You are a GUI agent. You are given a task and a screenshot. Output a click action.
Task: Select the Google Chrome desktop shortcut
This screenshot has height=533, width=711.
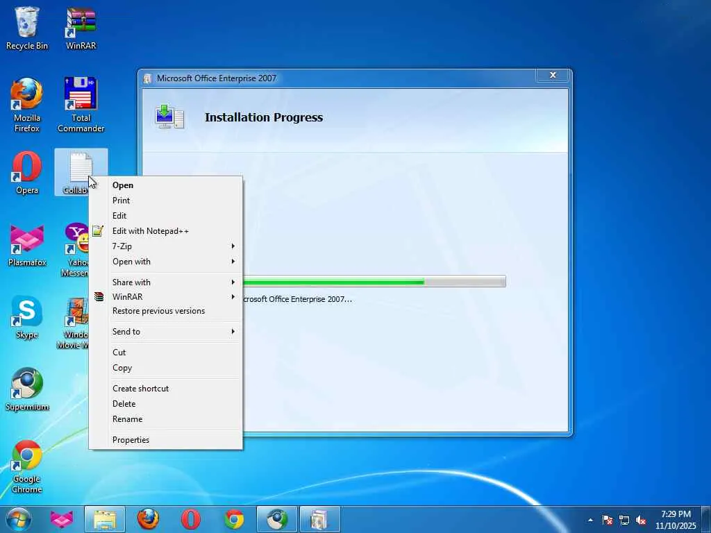[x=27, y=467]
